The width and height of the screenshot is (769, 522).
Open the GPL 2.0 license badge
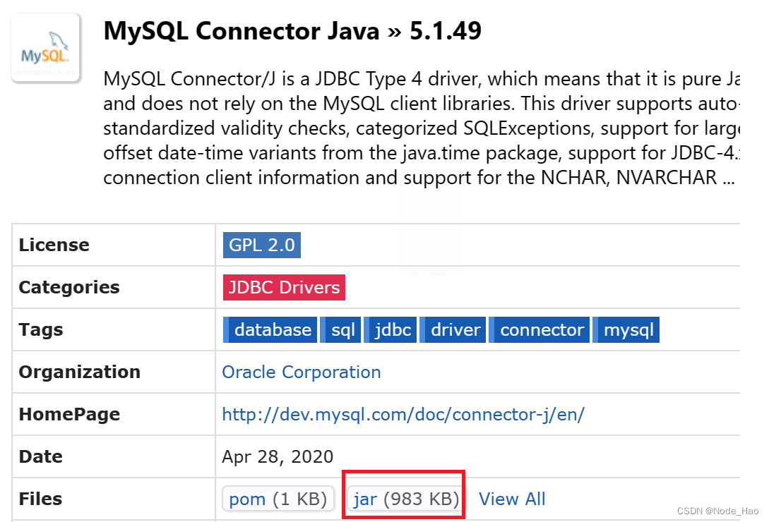pos(261,245)
